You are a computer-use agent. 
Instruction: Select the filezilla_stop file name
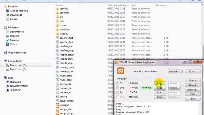pos(66,63)
